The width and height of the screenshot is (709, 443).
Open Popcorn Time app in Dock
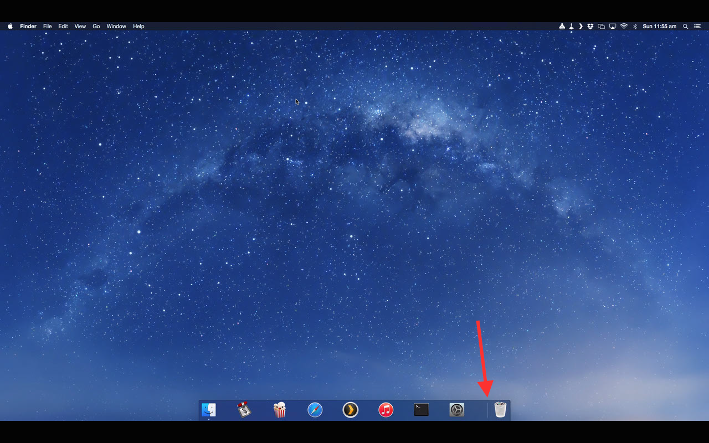pyautogui.click(x=280, y=410)
